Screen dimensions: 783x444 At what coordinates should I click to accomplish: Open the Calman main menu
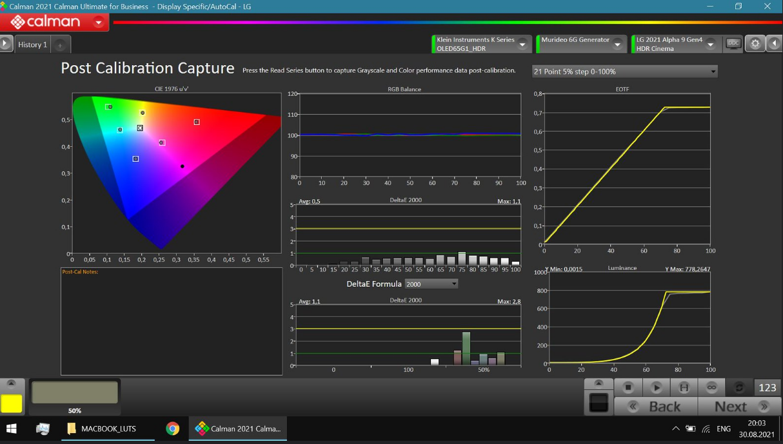[x=98, y=23]
